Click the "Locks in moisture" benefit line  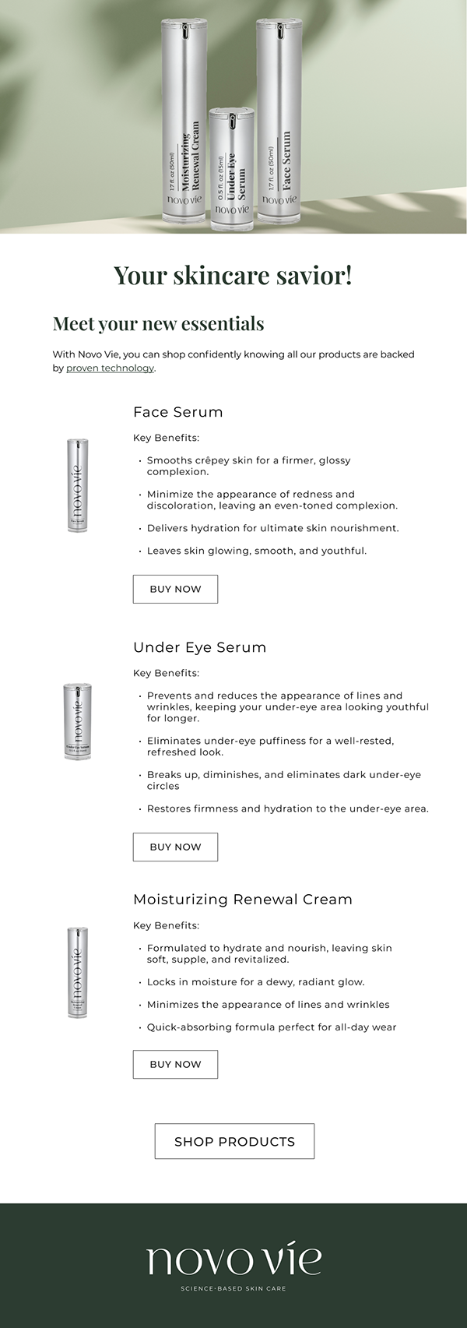point(256,982)
